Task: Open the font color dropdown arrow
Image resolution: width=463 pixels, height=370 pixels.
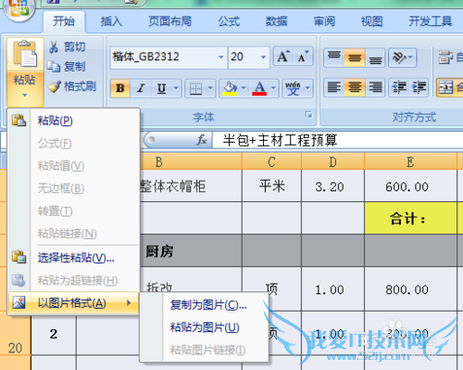Action: tap(273, 88)
